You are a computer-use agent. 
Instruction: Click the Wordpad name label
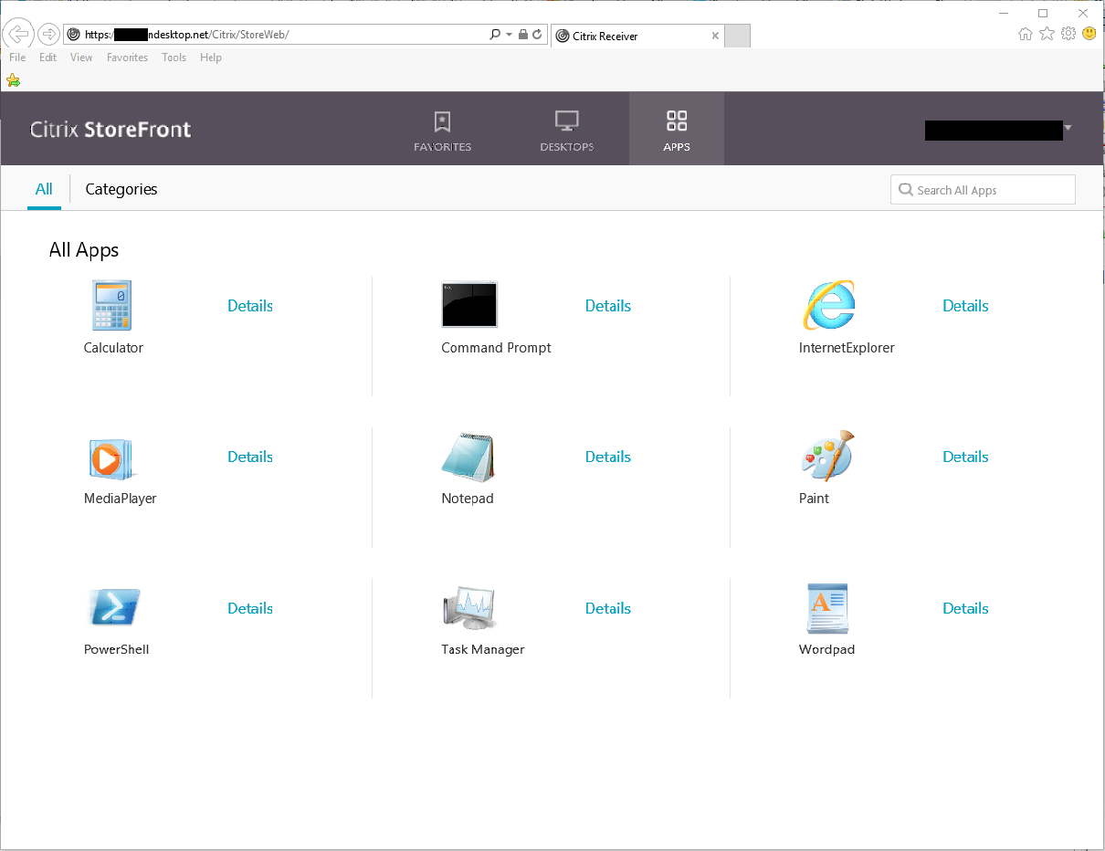pyautogui.click(x=826, y=650)
